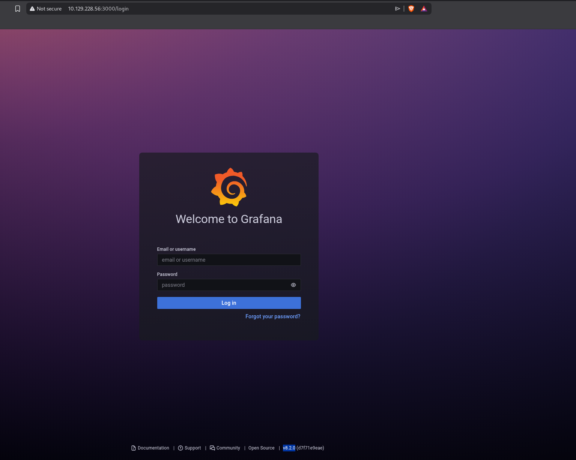Viewport: 576px width, 460px height.
Task: Click the Not secure warning triangle icon
Action: (x=32, y=9)
